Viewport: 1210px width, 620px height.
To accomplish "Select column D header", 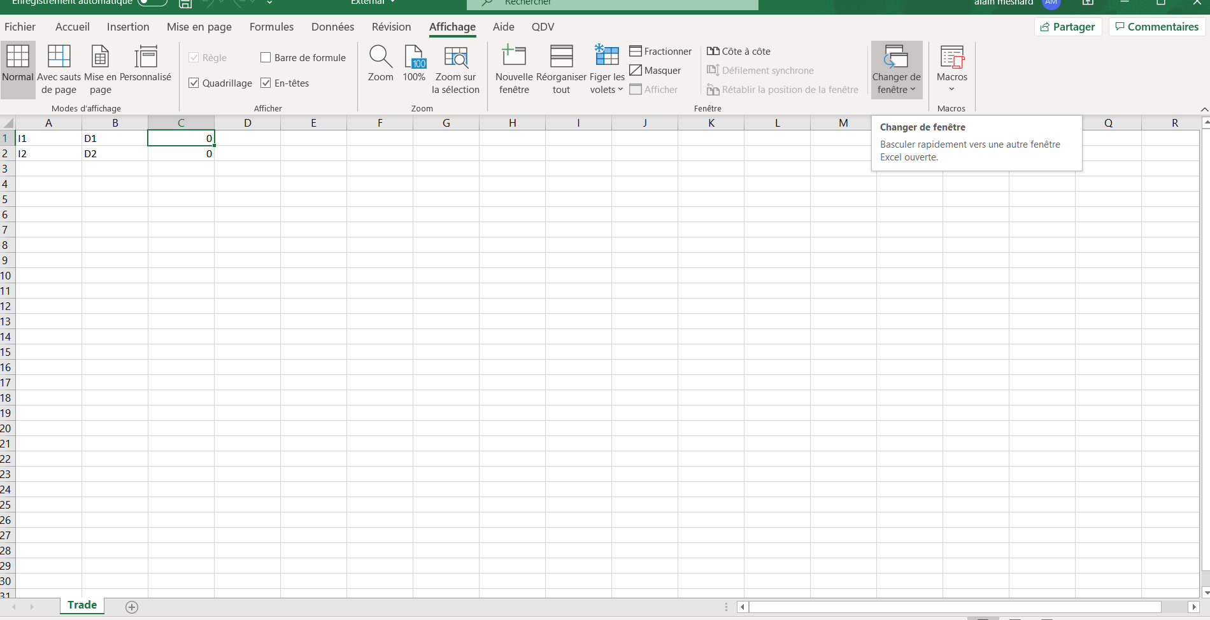I will [x=248, y=123].
